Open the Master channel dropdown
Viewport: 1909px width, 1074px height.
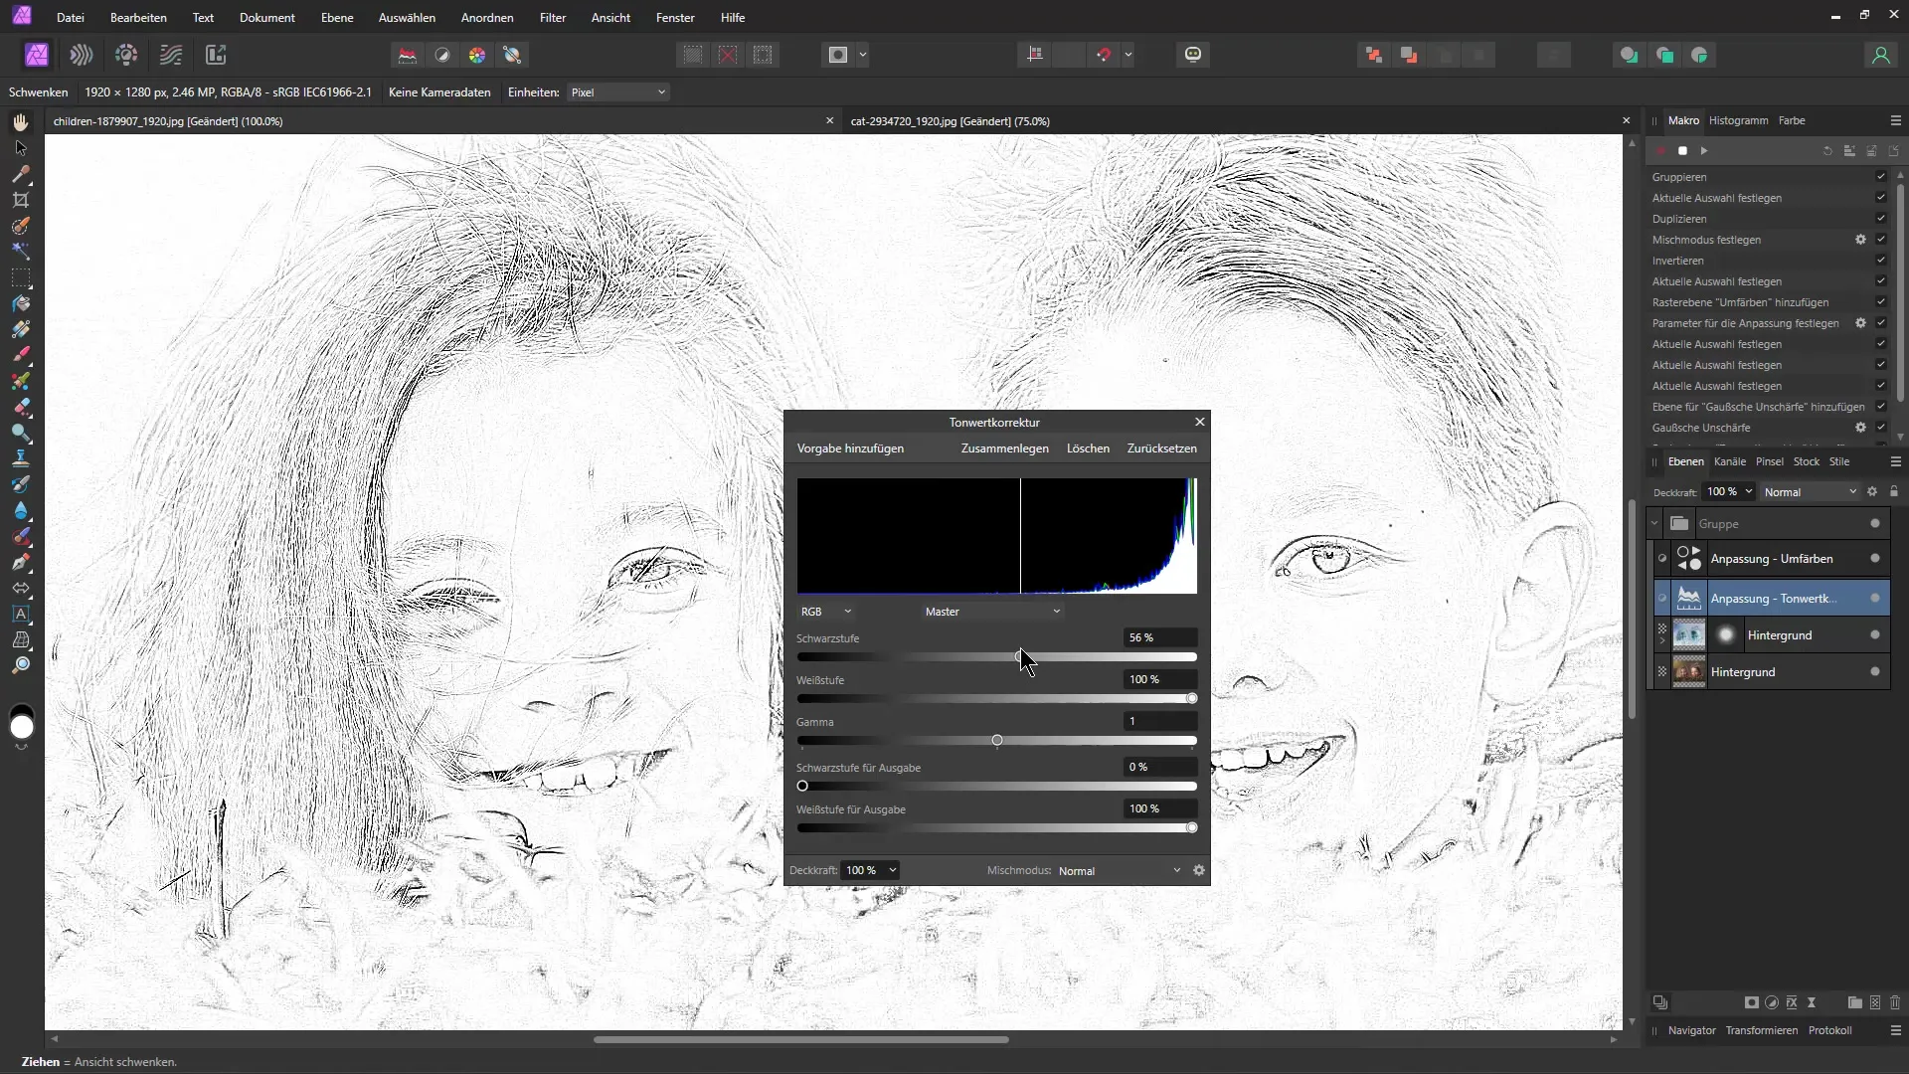[992, 612]
